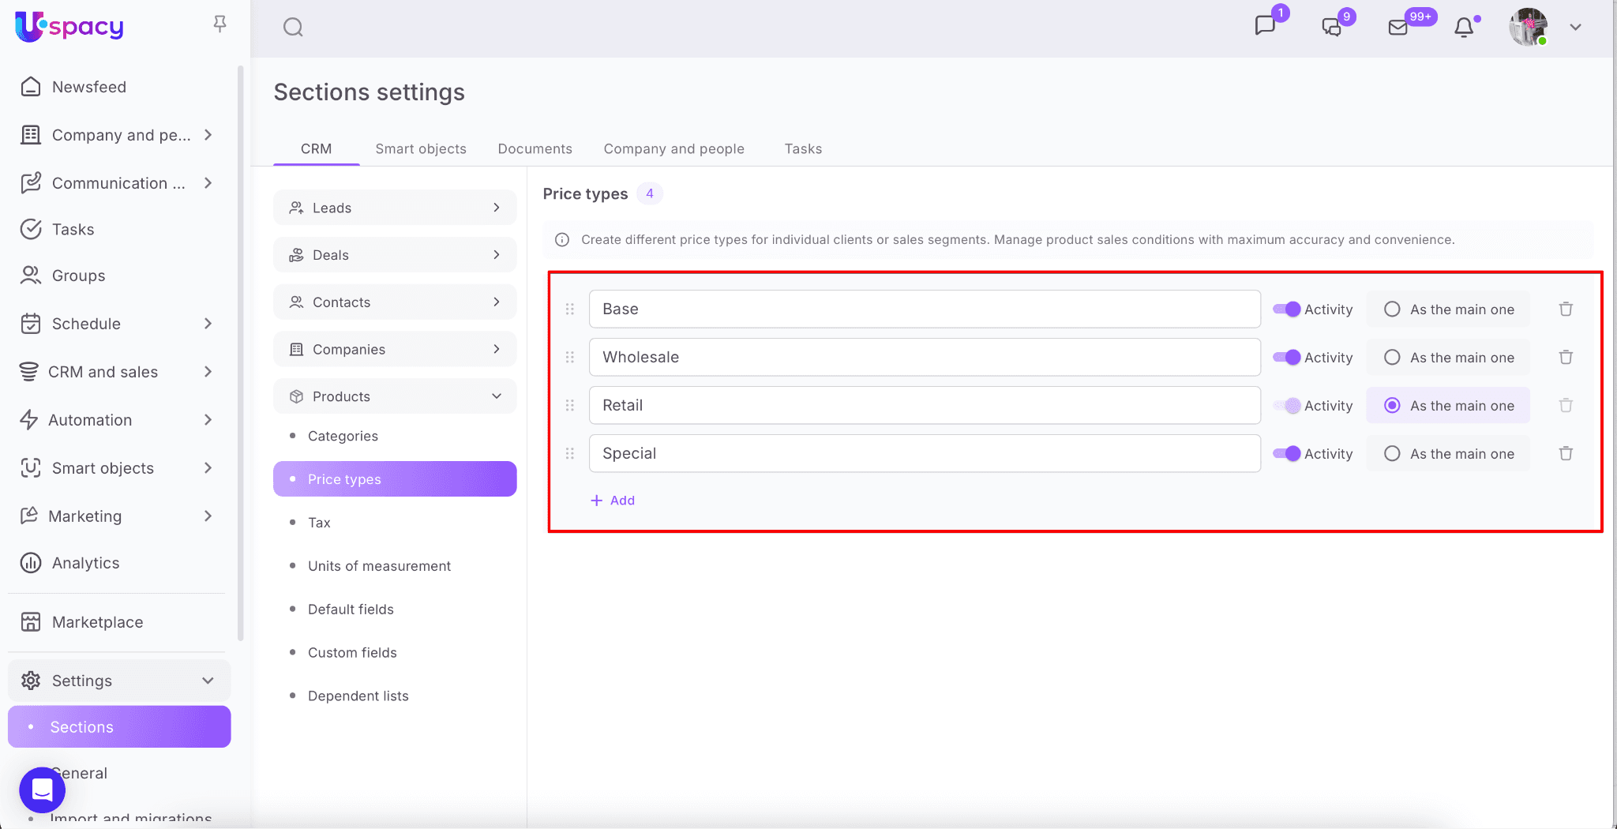Open the Documents tab
The width and height of the screenshot is (1617, 829).
click(x=535, y=148)
